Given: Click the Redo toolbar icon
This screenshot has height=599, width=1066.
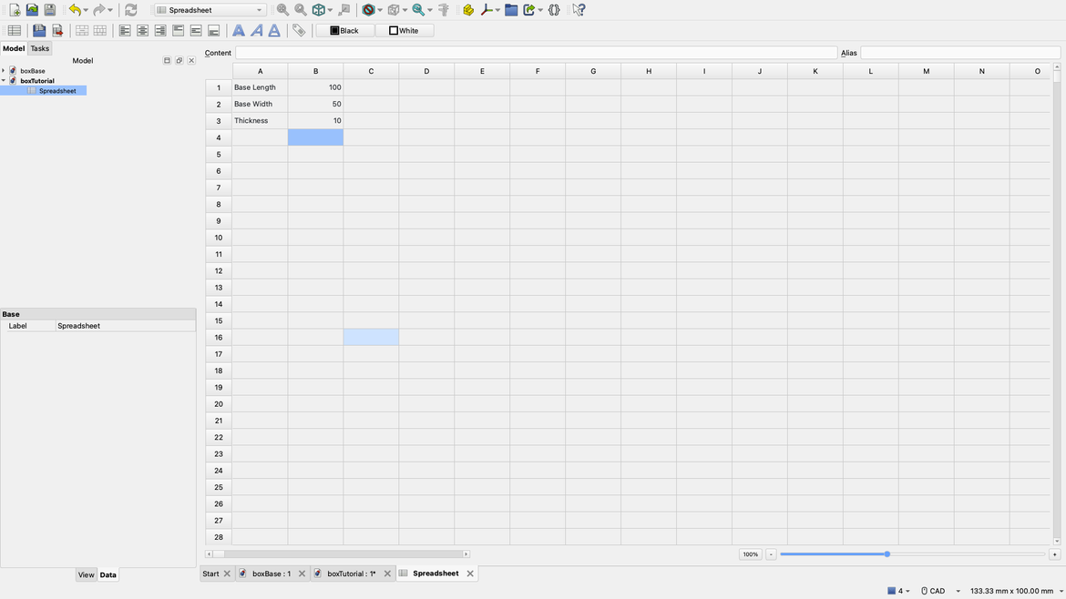Looking at the screenshot, I should [x=97, y=9].
